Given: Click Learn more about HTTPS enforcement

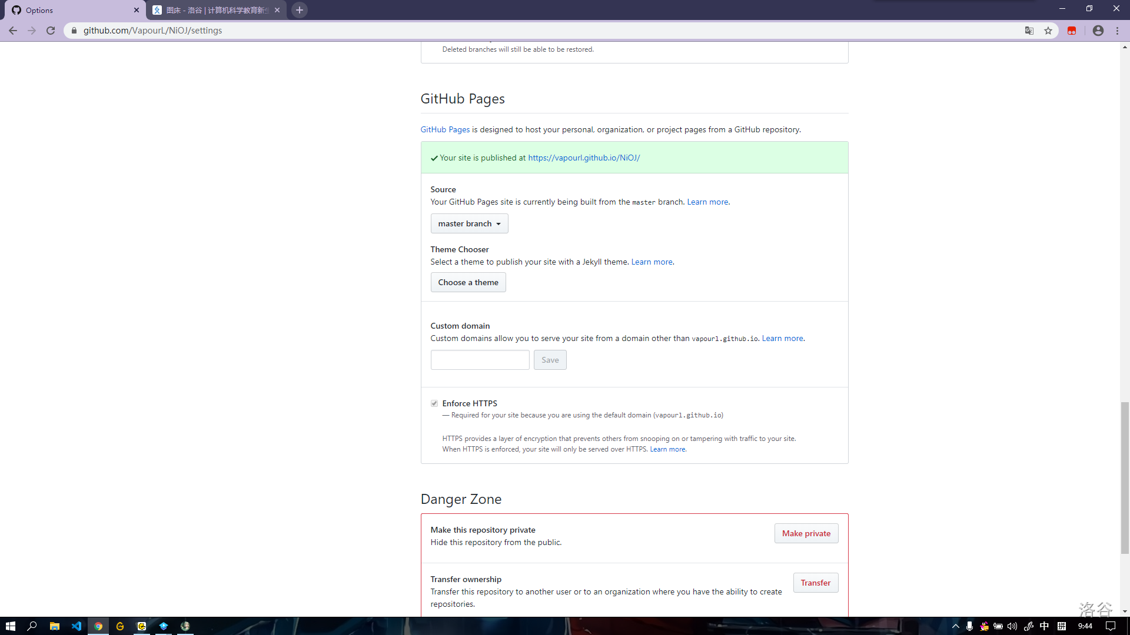Looking at the screenshot, I should pos(667,449).
